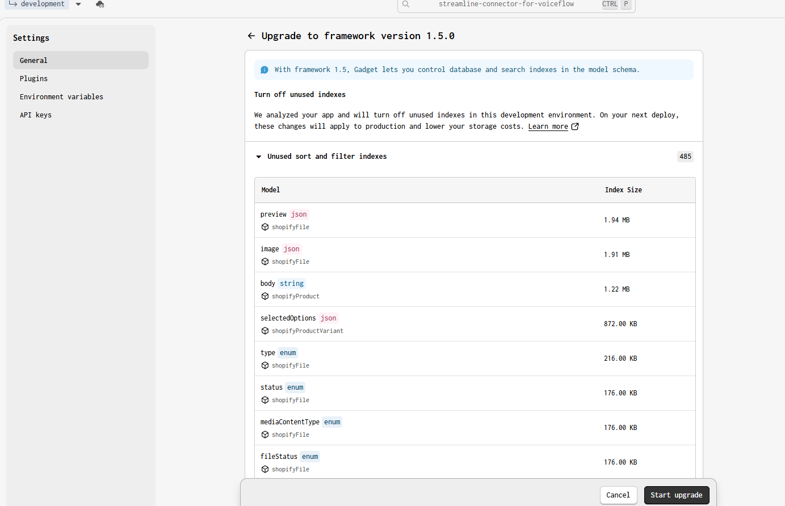Collapse Unused sort and filter indexes section
Screen dimensions: 785x506
click(x=259, y=157)
